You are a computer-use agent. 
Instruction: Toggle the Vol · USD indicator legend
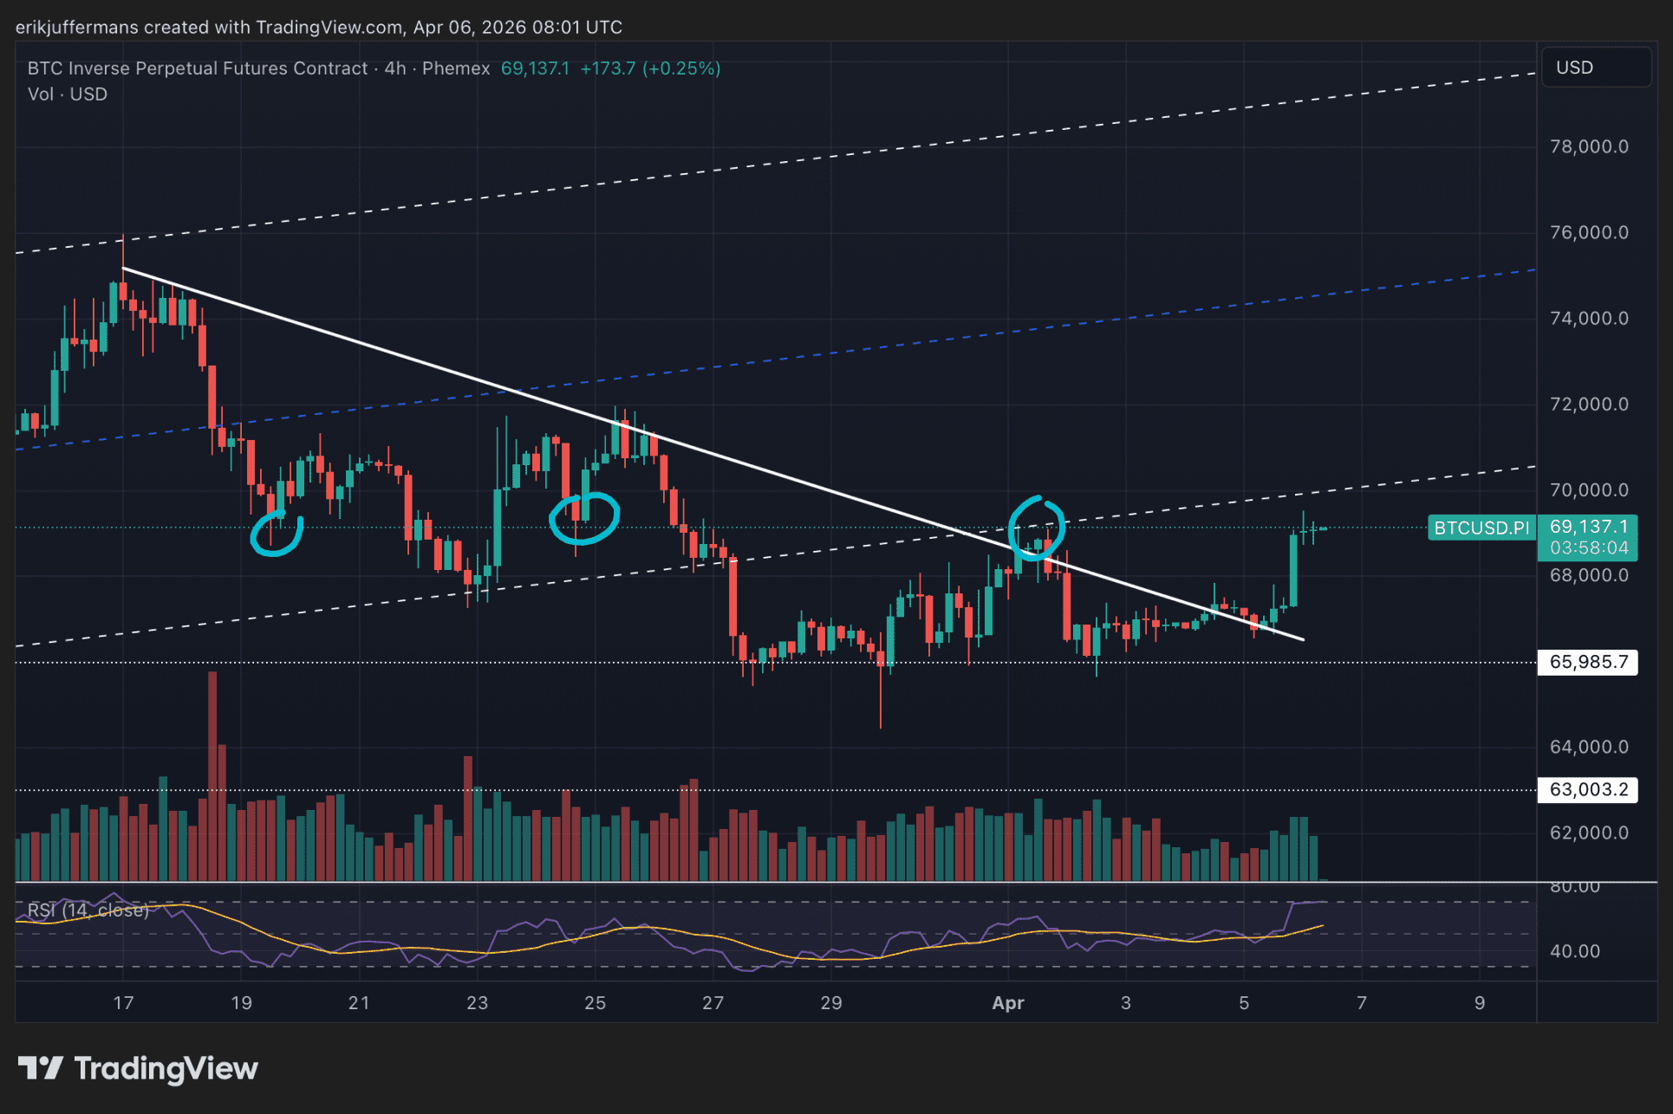click(66, 94)
